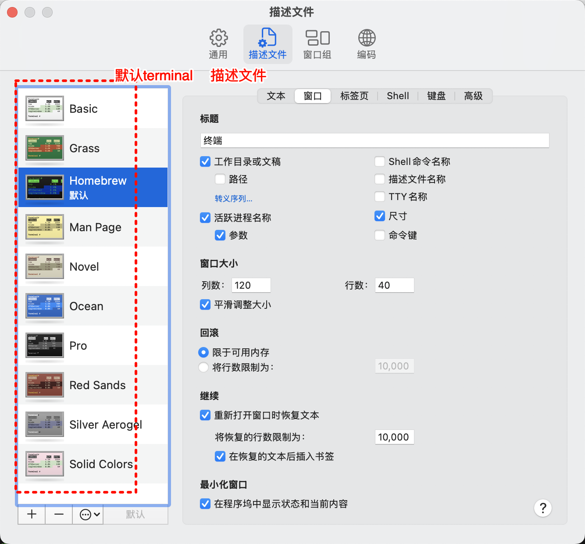
Task: Open the 转义序列 link
Action: [x=233, y=198]
